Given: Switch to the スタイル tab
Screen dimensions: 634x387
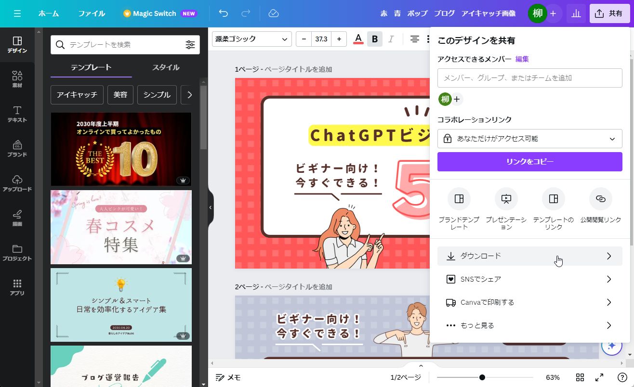Looking at the screenshot, I should [166, 67].
